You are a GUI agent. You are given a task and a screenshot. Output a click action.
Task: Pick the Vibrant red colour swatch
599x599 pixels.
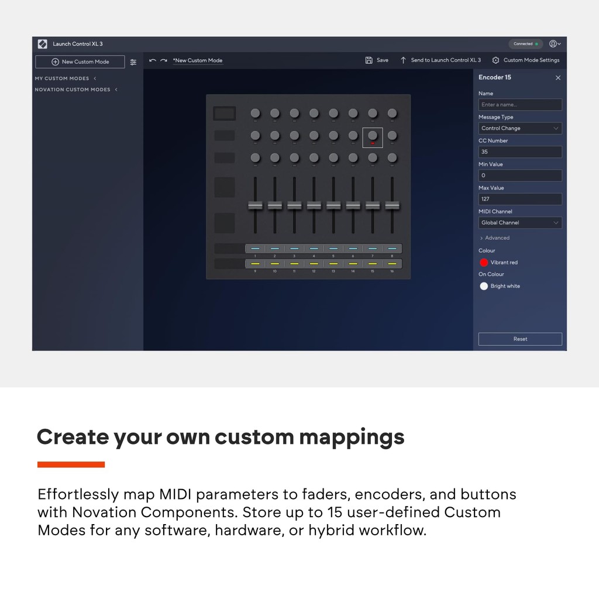pyautogui.click(x=484, y=263)
